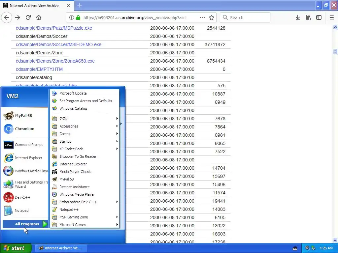Reload the current archive page

point(28,17)
